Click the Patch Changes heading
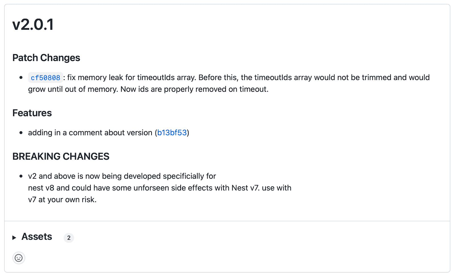The height and width of the screenshot is (276, 455). 46,58
